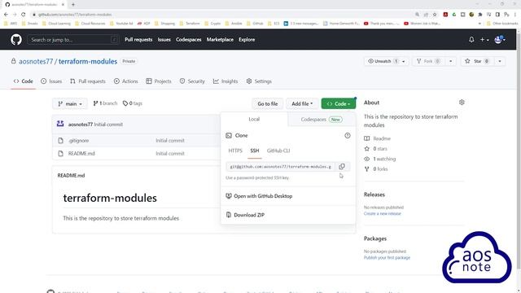Image resolution: width=521 pixels, height=293 pixels.
Task: Select the Local tab in clone popup
Action: pyautogui.click(x=254, y=120)
